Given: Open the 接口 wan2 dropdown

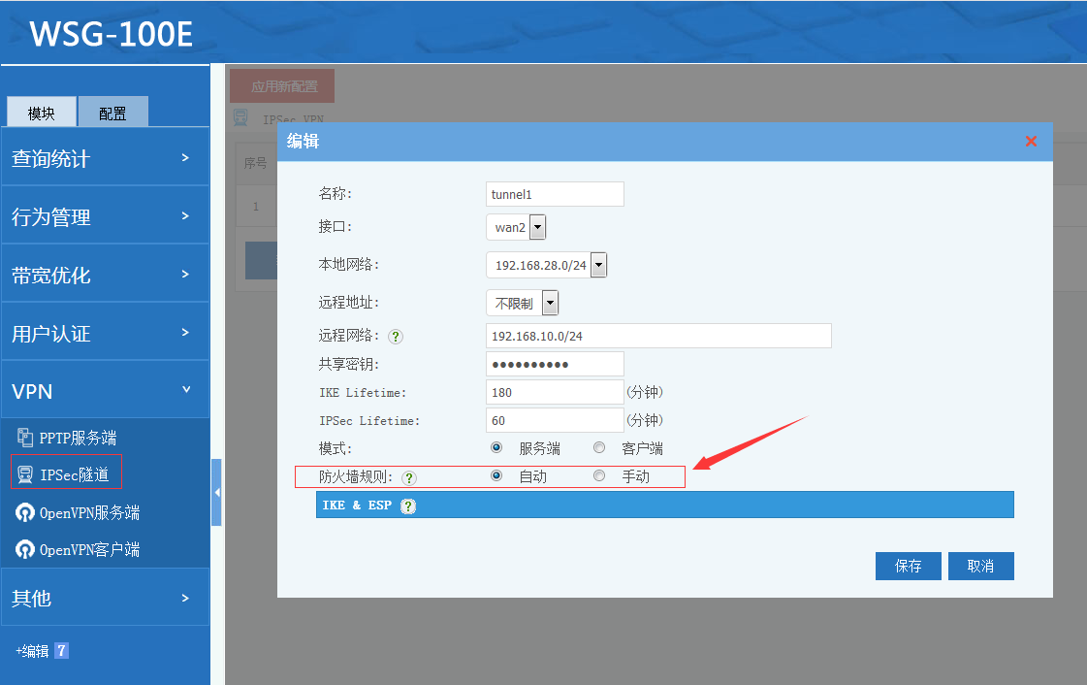Looking at the screenshot, I should click(x=537, y=228).
